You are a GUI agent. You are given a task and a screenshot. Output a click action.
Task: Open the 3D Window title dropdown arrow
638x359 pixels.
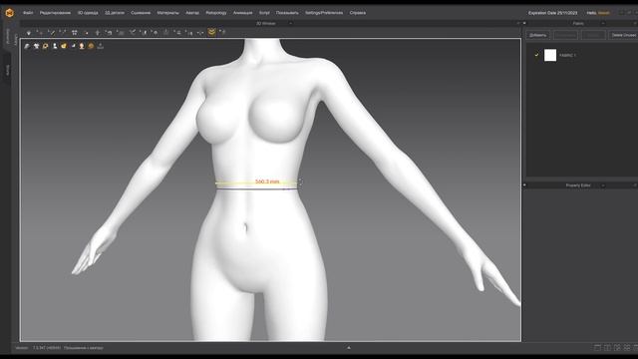coord(290,24)
